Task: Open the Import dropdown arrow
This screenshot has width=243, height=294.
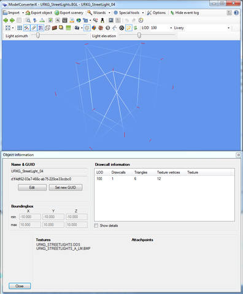Action: pos(23,13)
